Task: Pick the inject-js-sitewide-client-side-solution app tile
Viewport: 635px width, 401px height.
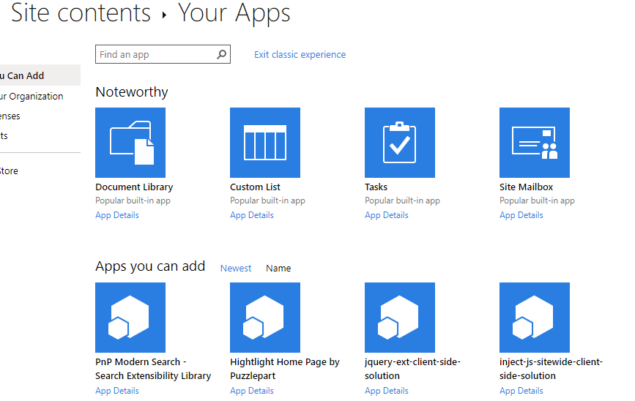Action: [x=535, y=318]
